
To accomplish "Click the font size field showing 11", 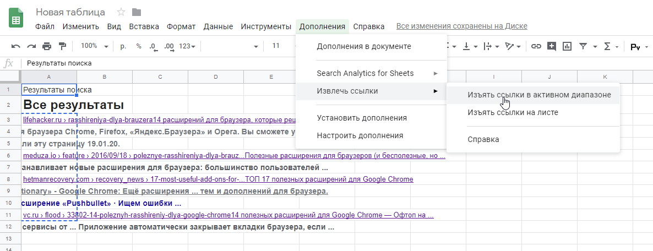I will click(x=276, y=46).
